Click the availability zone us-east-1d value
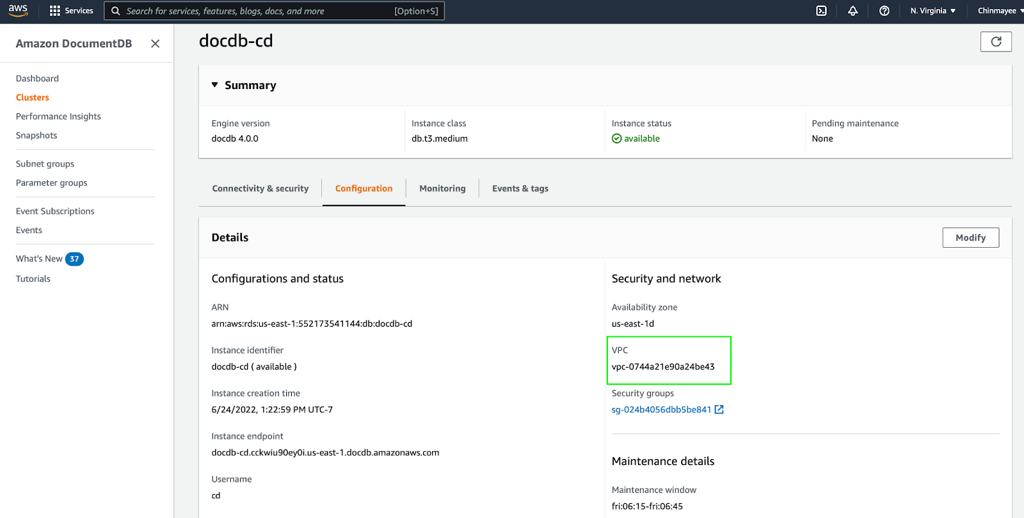This screenshot has height=518, width=1024. point(633,324)
